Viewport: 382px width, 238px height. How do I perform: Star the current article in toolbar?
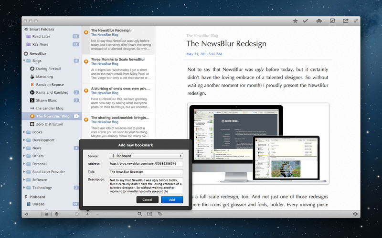pos(295,21)
